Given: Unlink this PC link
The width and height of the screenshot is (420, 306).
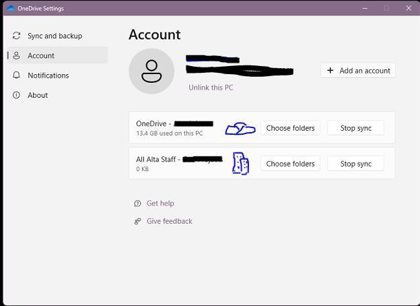Looking at the screenshot, I should coord(211,88).
